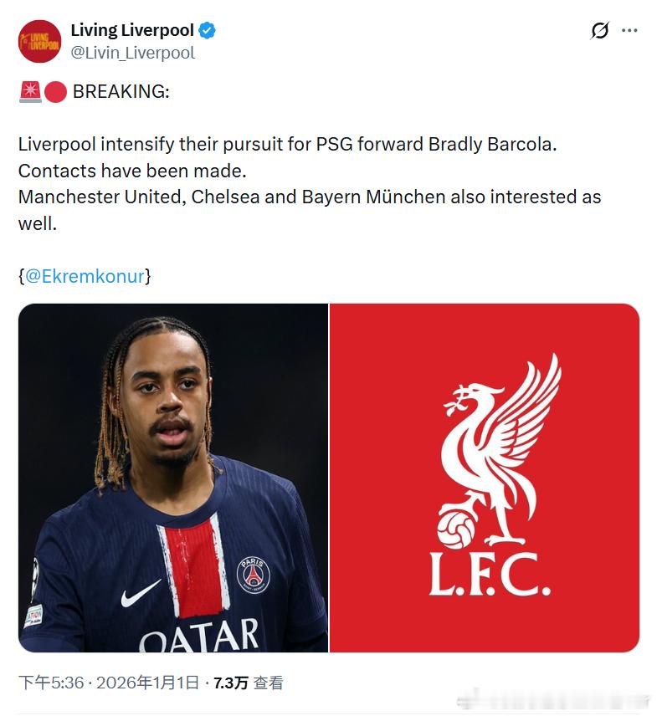Open the @Ekremkonur mention link
The image size is (657, 716).
85,276
